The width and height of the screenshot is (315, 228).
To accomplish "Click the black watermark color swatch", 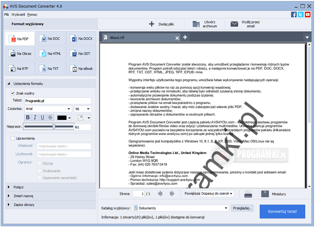I will click(x=62, y=118).
